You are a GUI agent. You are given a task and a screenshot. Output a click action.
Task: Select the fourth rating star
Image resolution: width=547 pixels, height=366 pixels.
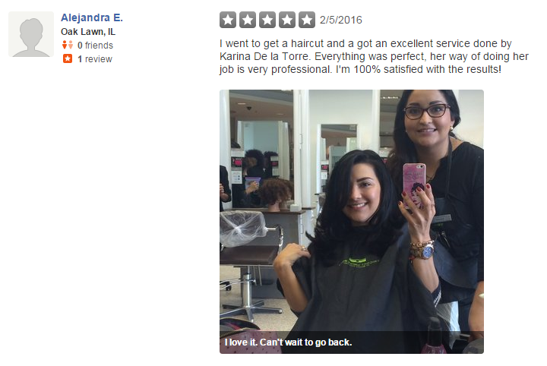tap(287, 20)
